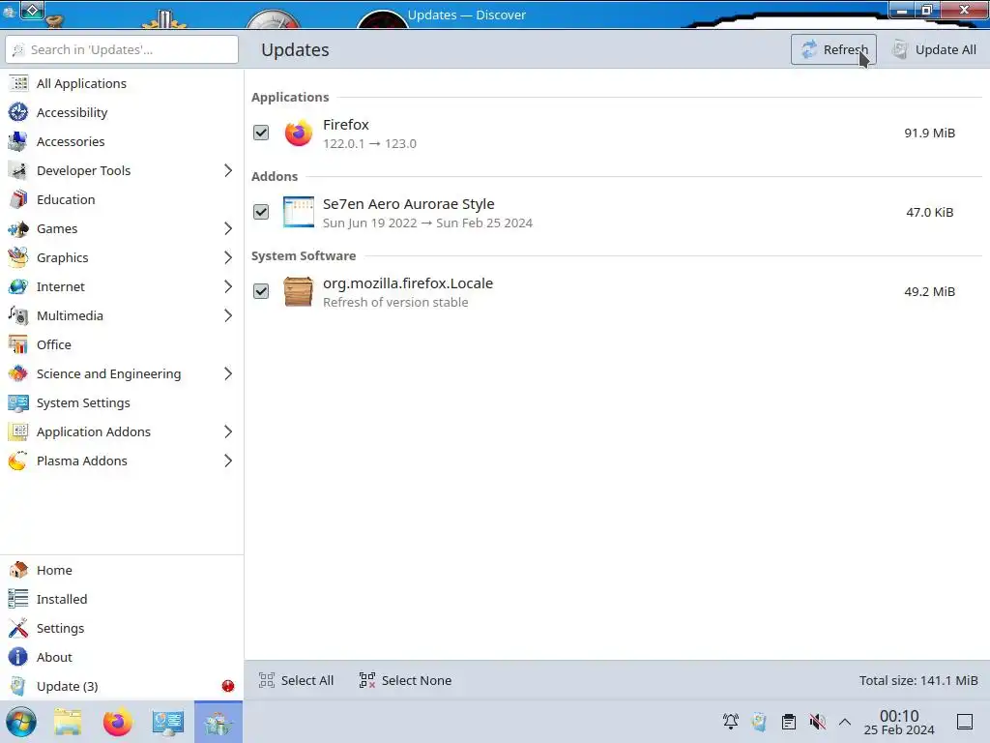Open System Settings from the taskbar
This screenshot has height=743, width=990.
pos(168,722)
